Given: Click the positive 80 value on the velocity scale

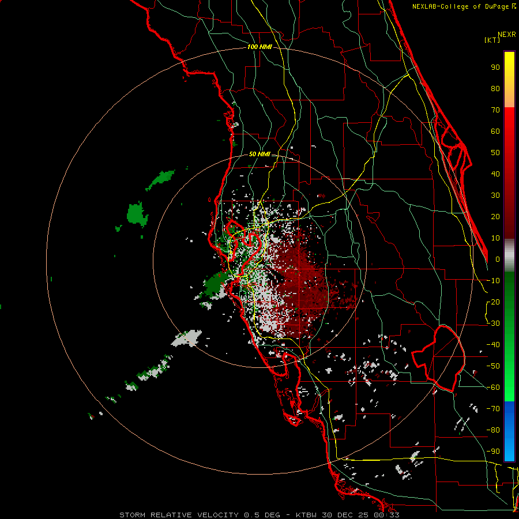Looking at the screenshot, I should tap(495, 88).
